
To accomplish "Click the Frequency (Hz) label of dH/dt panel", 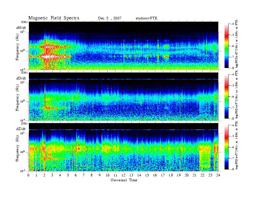I will pos(17,47).
